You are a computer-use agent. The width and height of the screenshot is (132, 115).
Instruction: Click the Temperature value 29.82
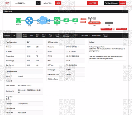[x=29, y=56]
